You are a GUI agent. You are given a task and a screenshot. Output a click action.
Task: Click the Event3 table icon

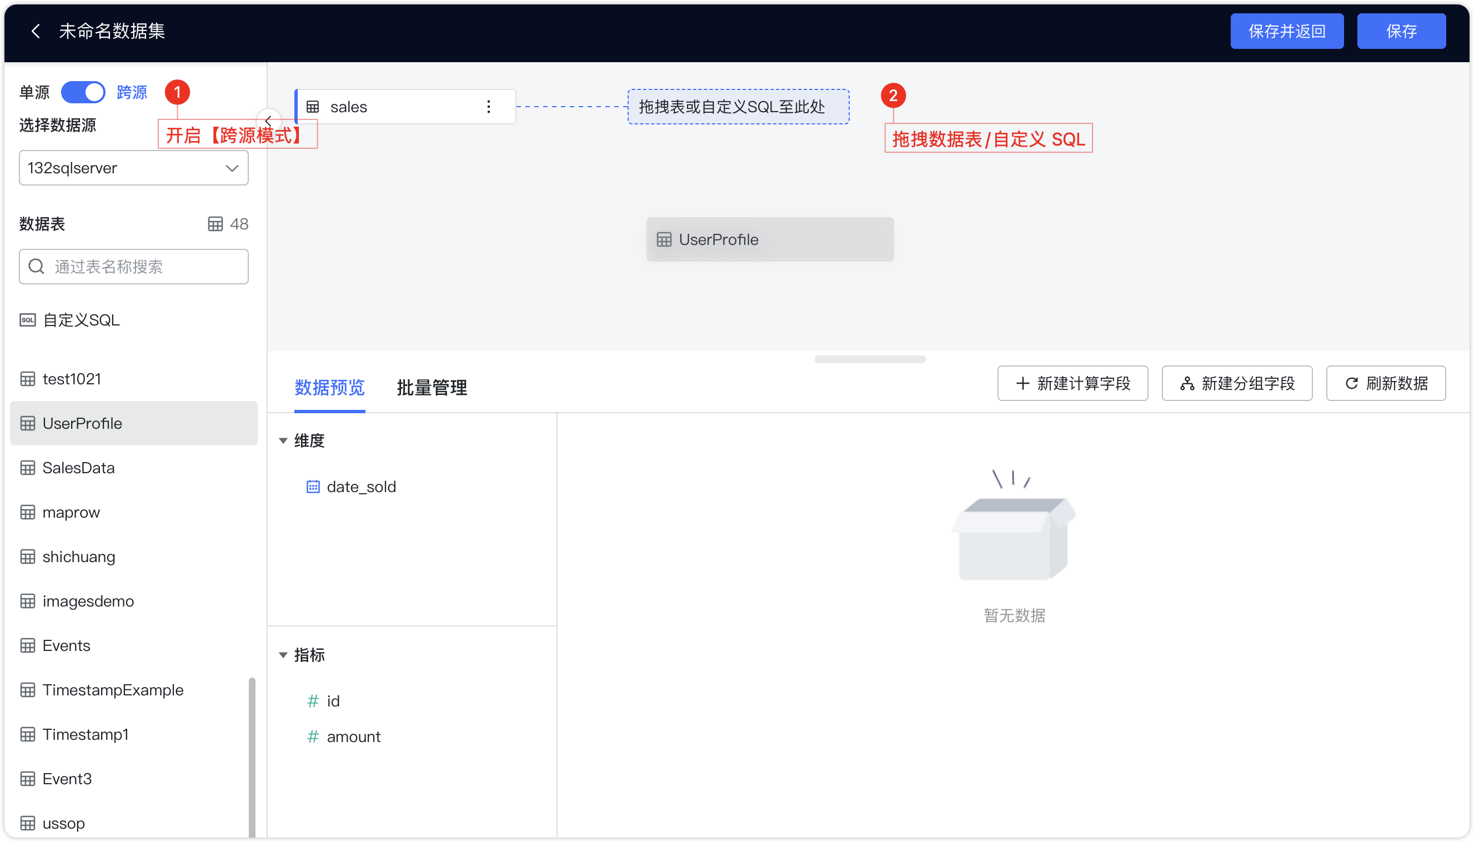[x=28, y=779]
